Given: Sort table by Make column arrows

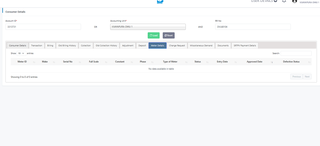Looking at the screenshot, I should point(54,62).
